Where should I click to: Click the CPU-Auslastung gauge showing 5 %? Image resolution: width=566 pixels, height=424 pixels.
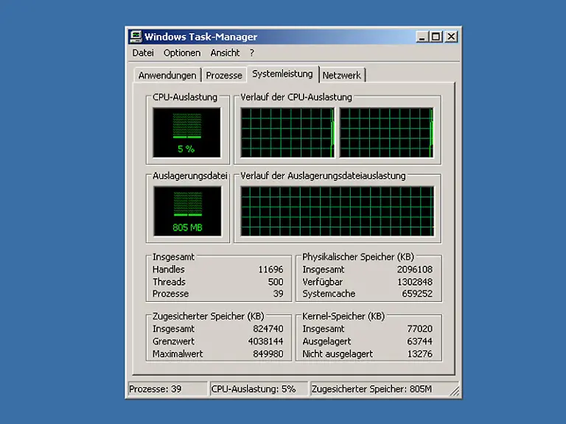tap(186, 132)
